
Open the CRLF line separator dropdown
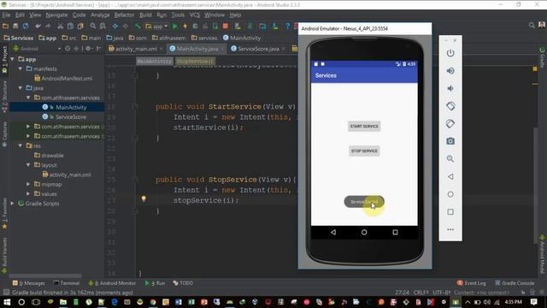pos(421,293)
